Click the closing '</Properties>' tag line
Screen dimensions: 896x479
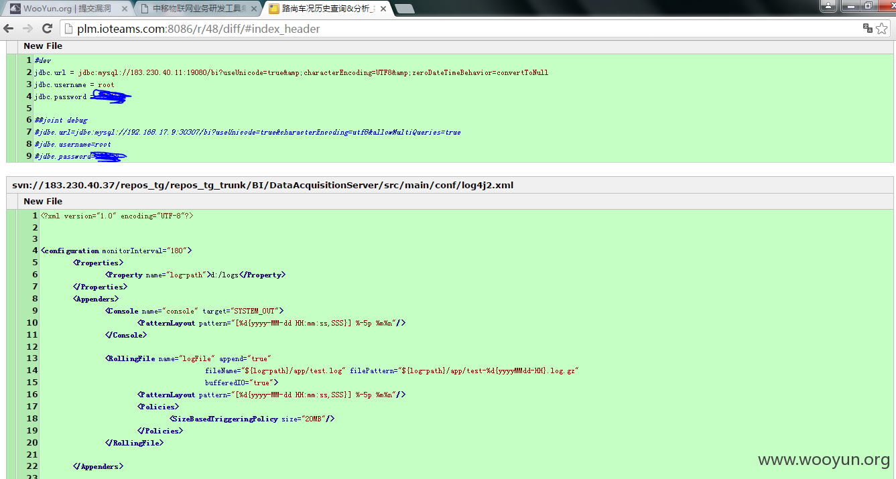[100, 287]
